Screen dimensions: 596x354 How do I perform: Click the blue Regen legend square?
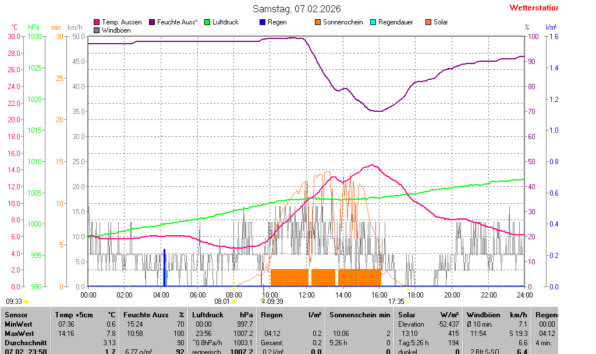click(262, 22)
